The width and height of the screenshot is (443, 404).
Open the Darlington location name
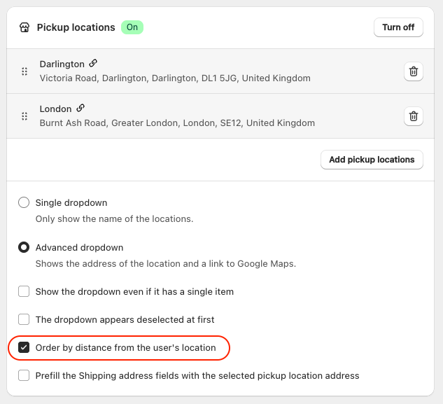[x=62, y=64]
